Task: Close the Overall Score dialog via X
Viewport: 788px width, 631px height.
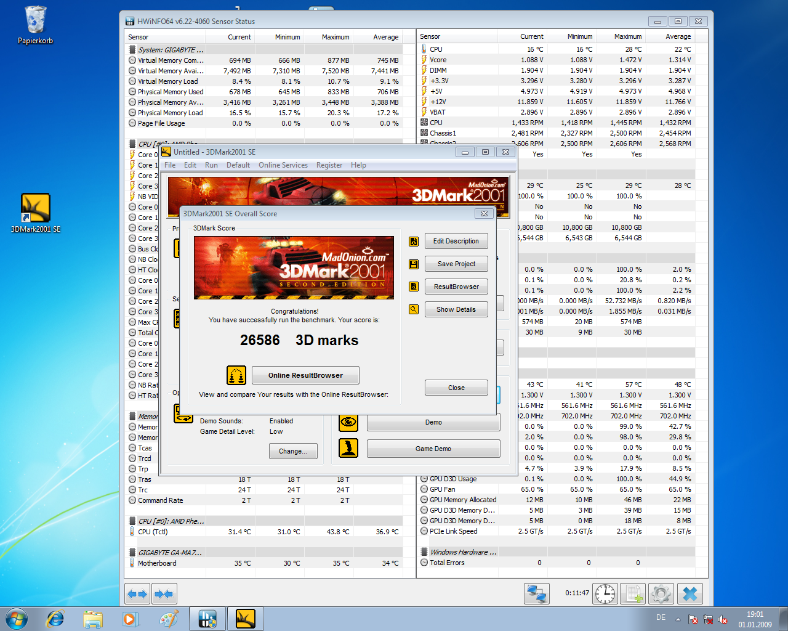Action: click(484, 214)
